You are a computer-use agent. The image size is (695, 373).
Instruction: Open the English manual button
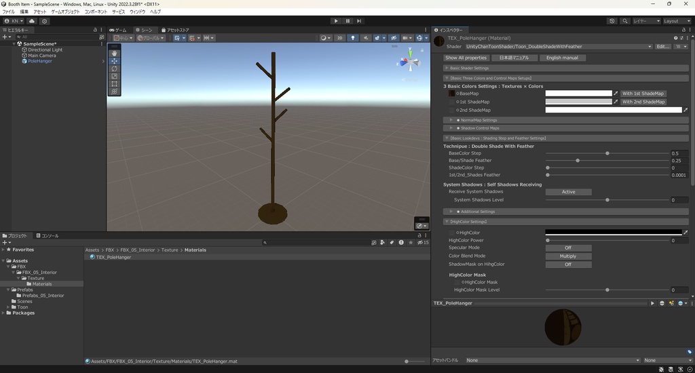pos(562,58)
